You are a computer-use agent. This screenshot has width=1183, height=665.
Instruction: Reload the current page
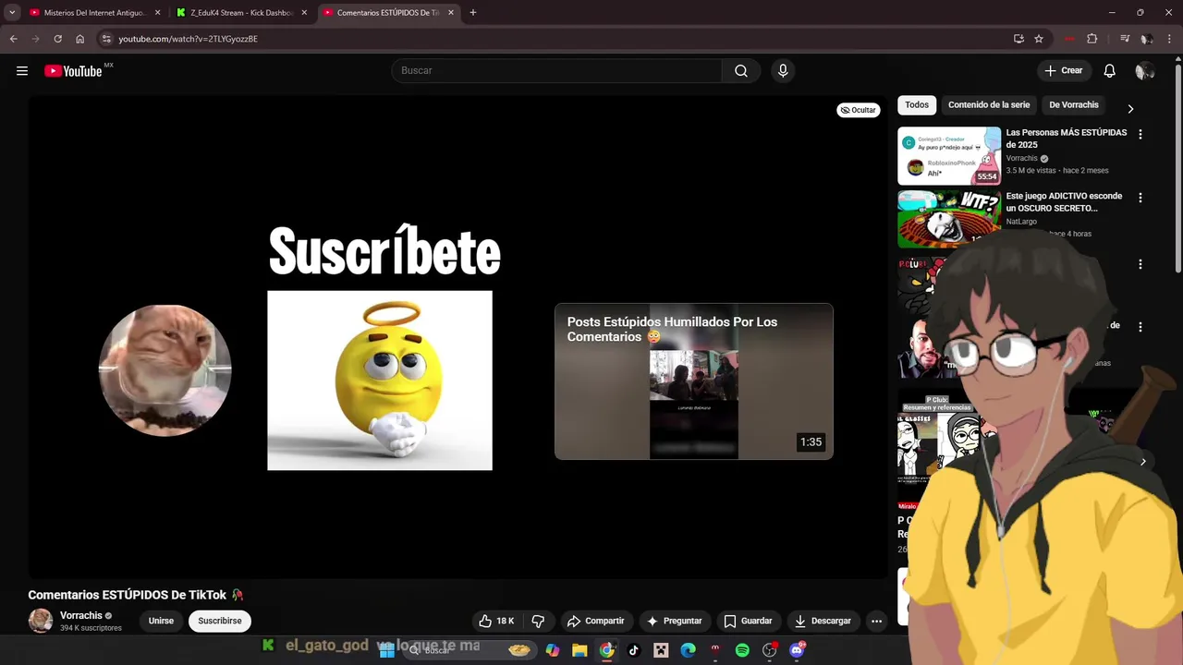(x=57, y=39)
